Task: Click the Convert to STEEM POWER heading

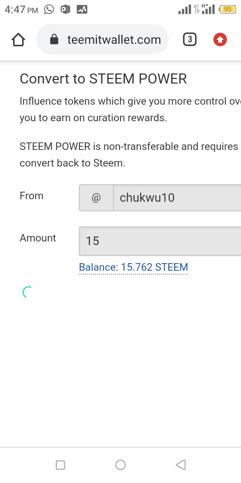Action: [103, 79]
